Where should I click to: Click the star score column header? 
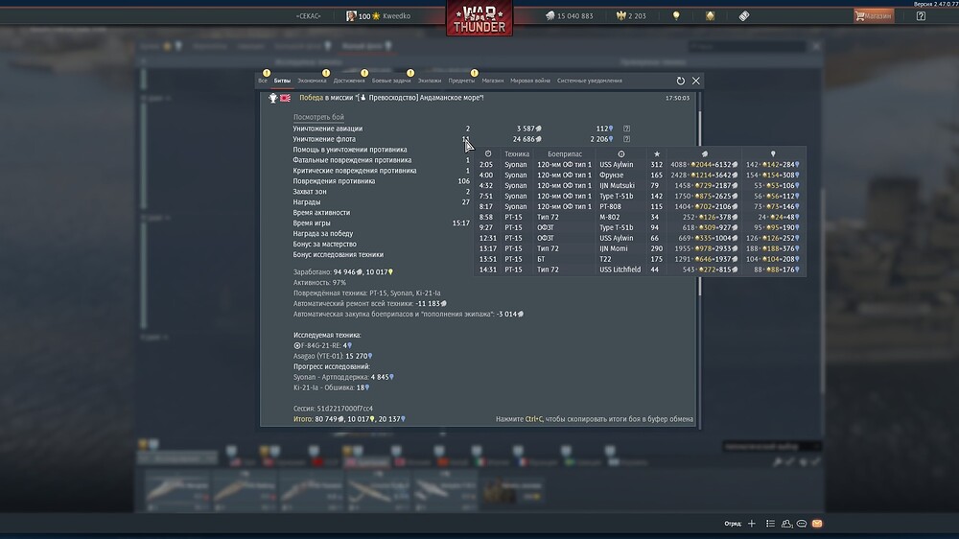tap(656, 154)
